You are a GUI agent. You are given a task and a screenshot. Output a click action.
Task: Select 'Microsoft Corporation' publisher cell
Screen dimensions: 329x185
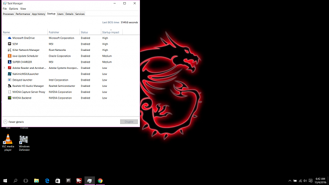coord(61,38)
